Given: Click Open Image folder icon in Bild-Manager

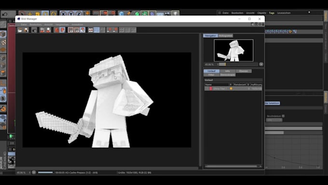Looking at the screenshot, I should tap(20, 30).
